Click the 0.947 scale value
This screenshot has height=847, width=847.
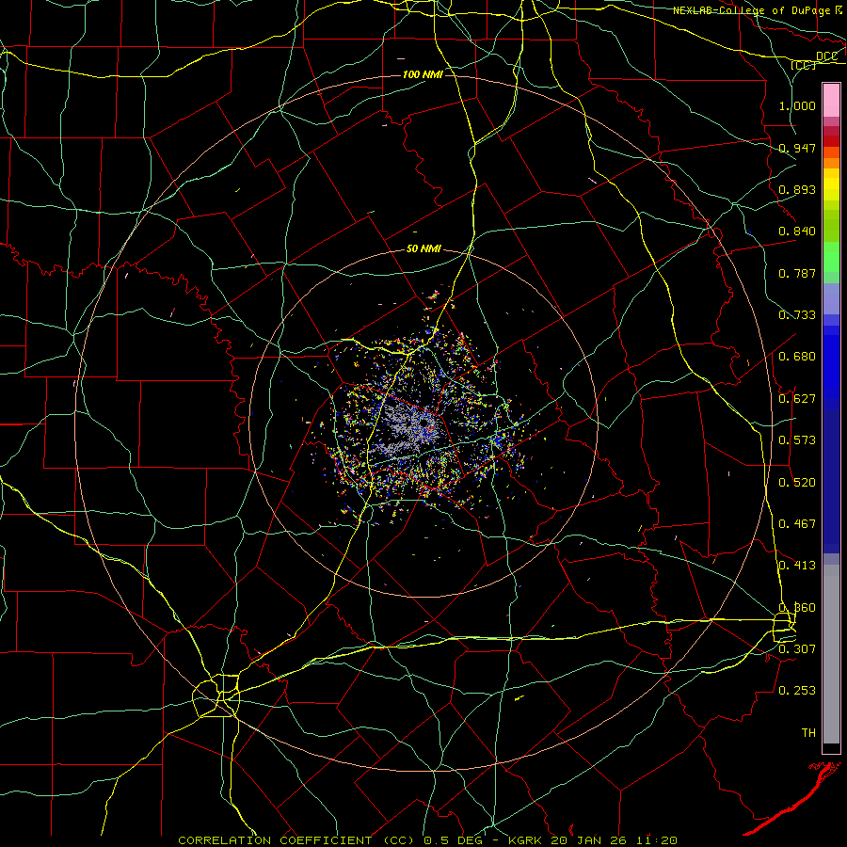pos(797,148)
